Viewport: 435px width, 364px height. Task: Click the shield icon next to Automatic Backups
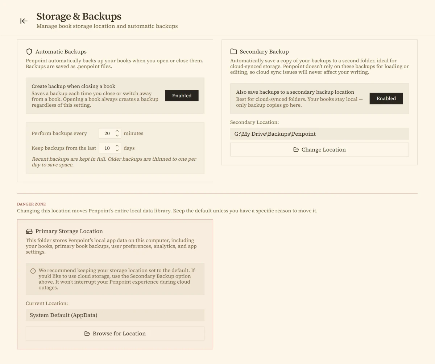(x=29, y=51)
